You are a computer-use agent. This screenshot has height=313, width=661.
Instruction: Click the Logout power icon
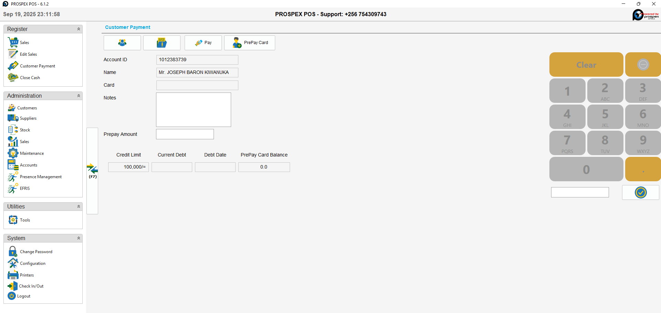(12, 296)
